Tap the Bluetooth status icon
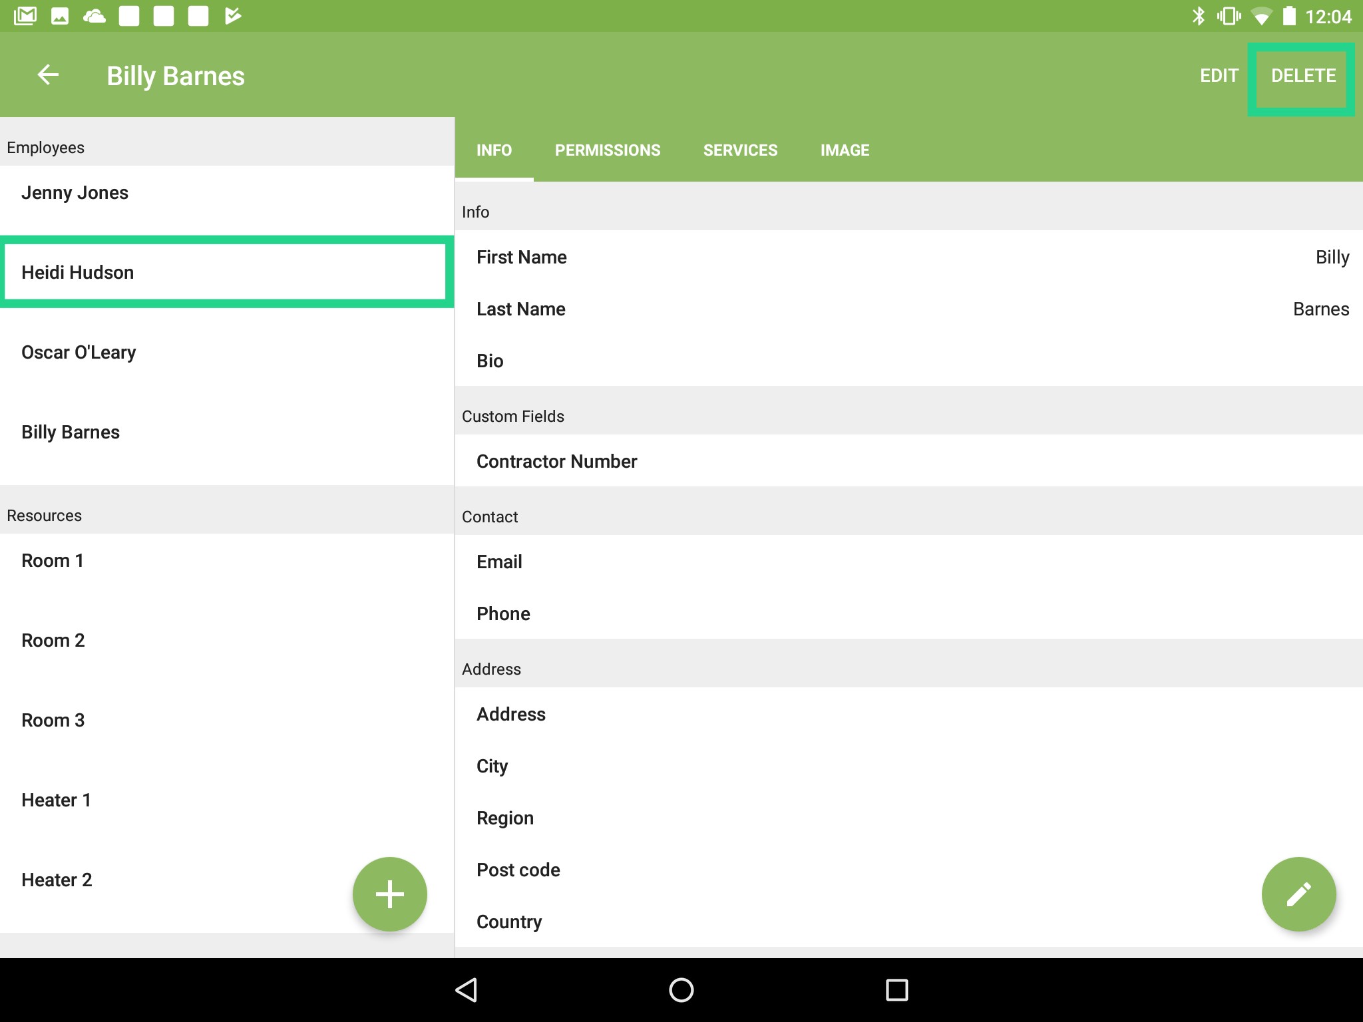This screenshot has height=1022, width=1363. click(1198, 16)
